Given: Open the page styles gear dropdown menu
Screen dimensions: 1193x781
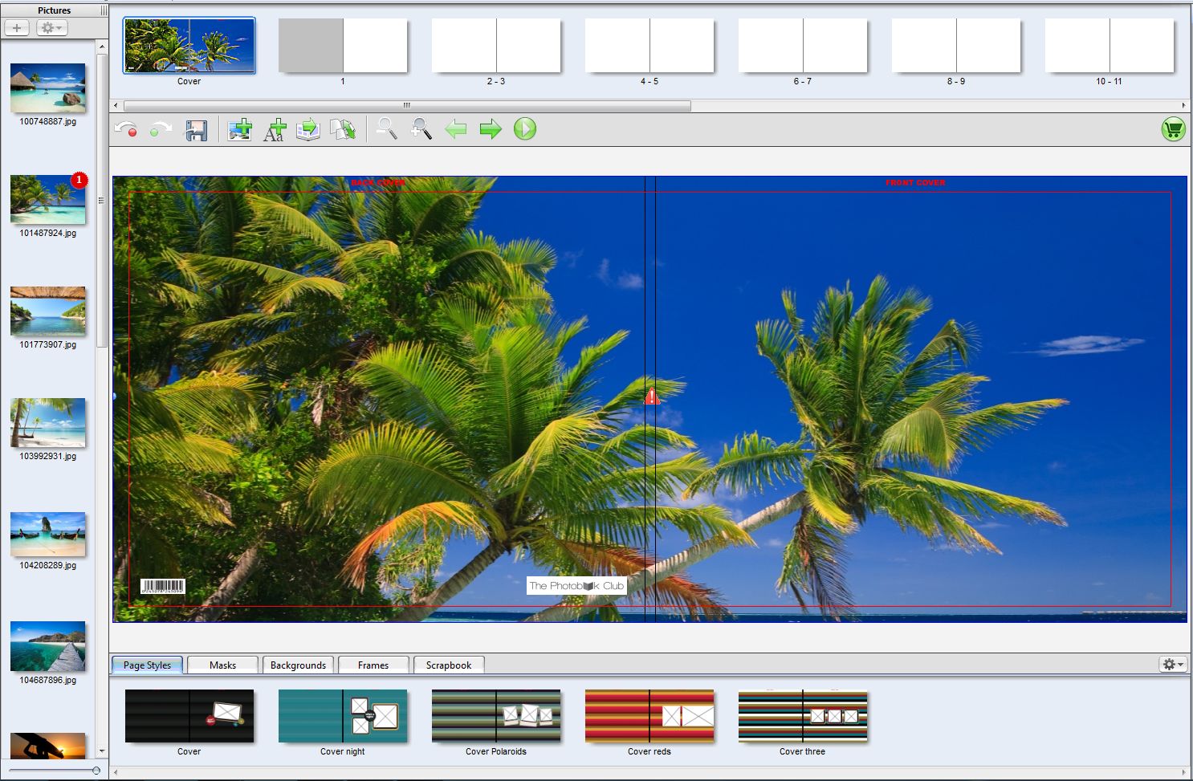Looking at the screenshot, I should (x=1173, y=665).
